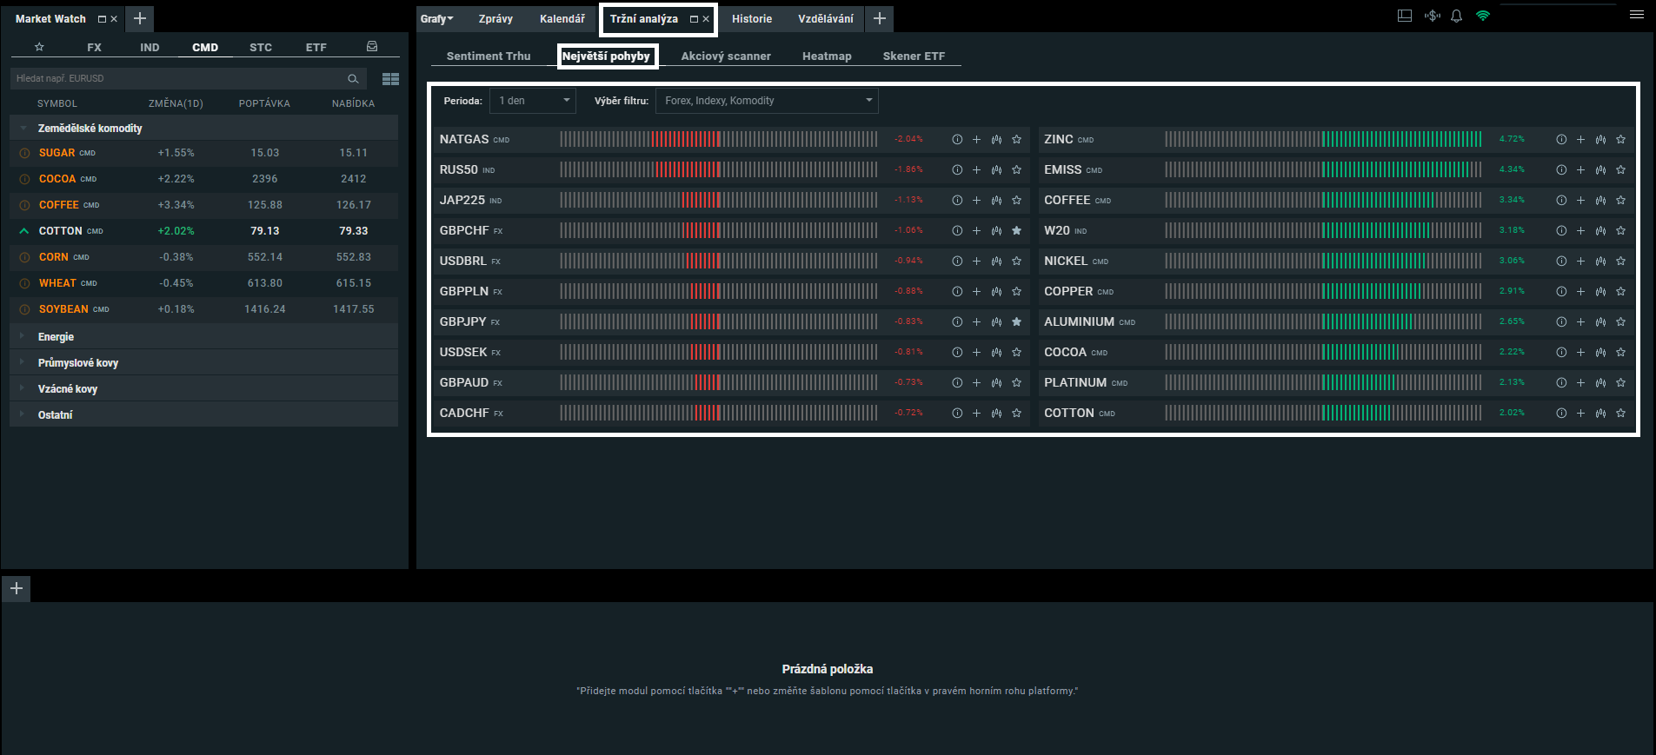
Task: Select the SOYBEAN symbol row
Action: (203, 308)
